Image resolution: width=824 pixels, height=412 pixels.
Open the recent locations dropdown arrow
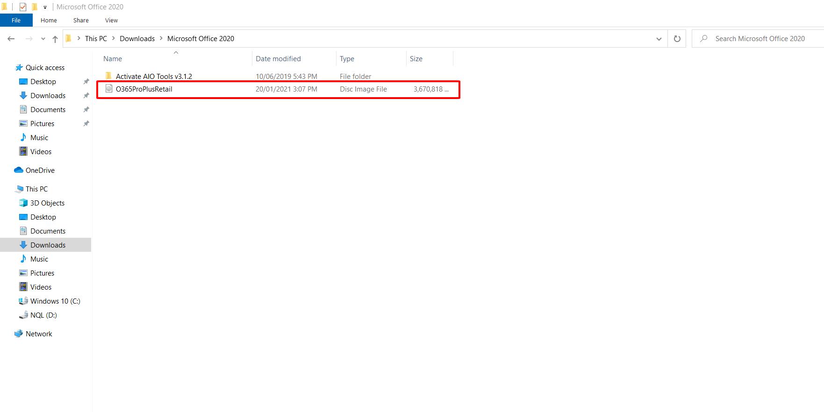[x=43, y=39]
